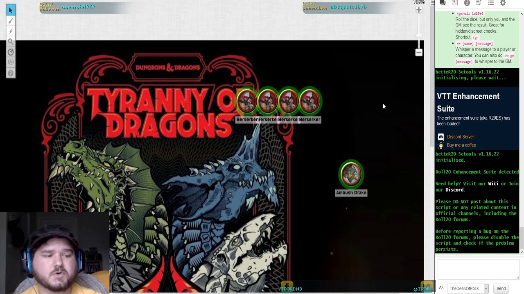Activate the lightning bolt FX tool

pos(11,31)
